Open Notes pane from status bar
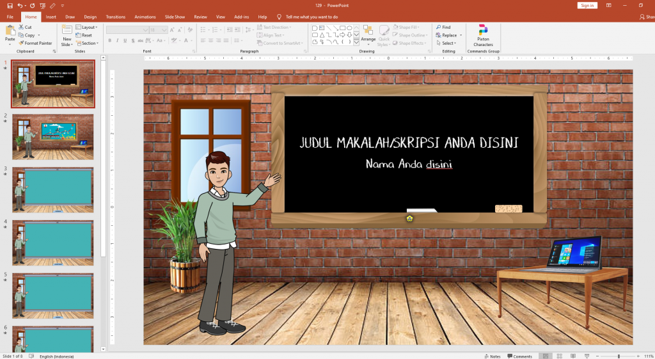Image resolution: width=655 pixels, height=359 pixels. (493, 356)
